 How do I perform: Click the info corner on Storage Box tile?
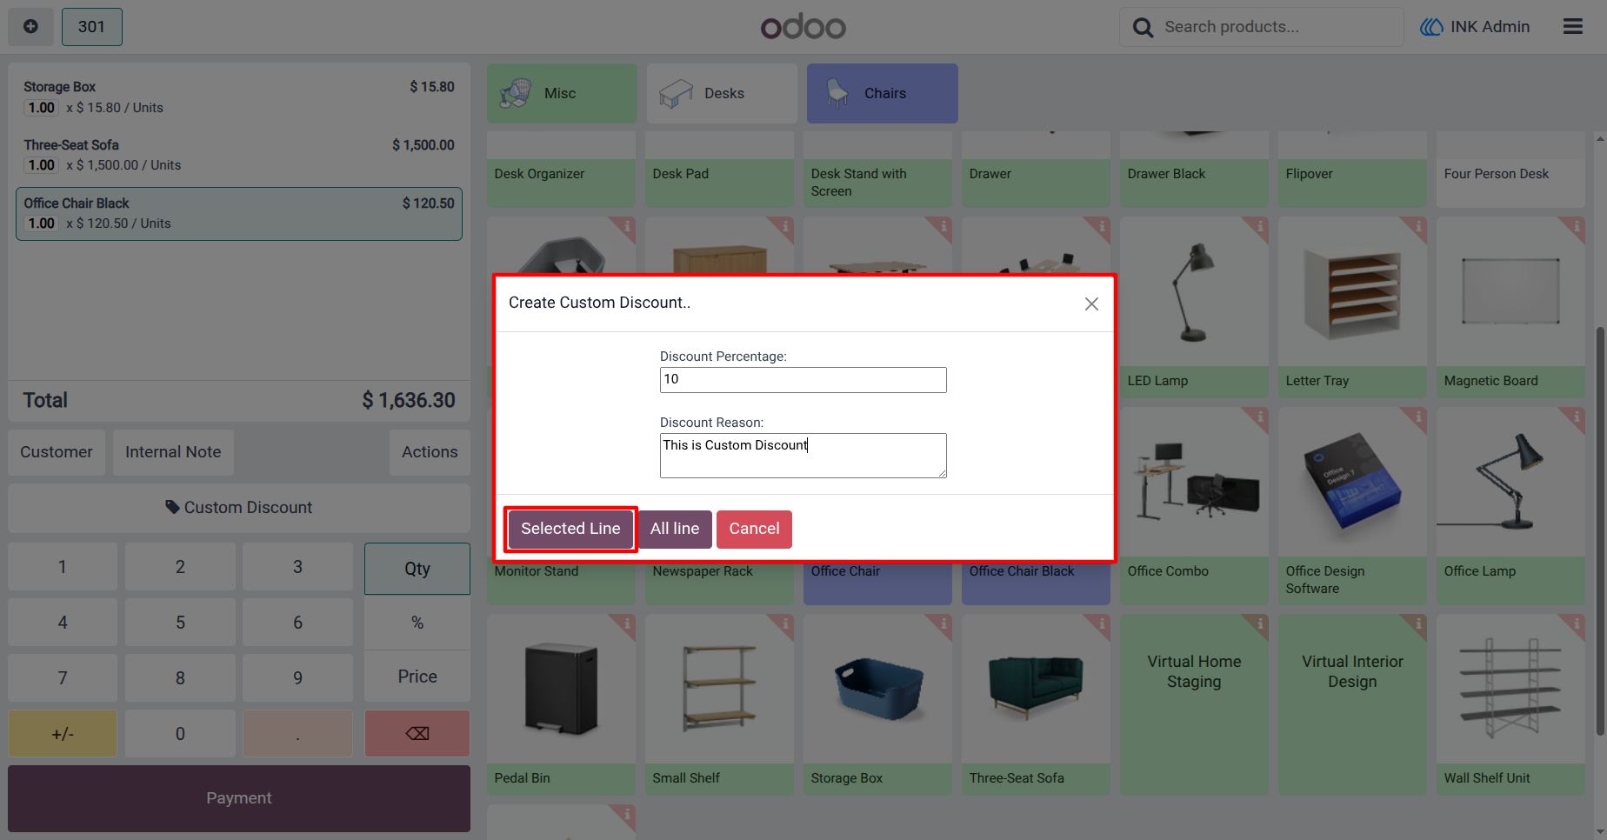[944, 624]
